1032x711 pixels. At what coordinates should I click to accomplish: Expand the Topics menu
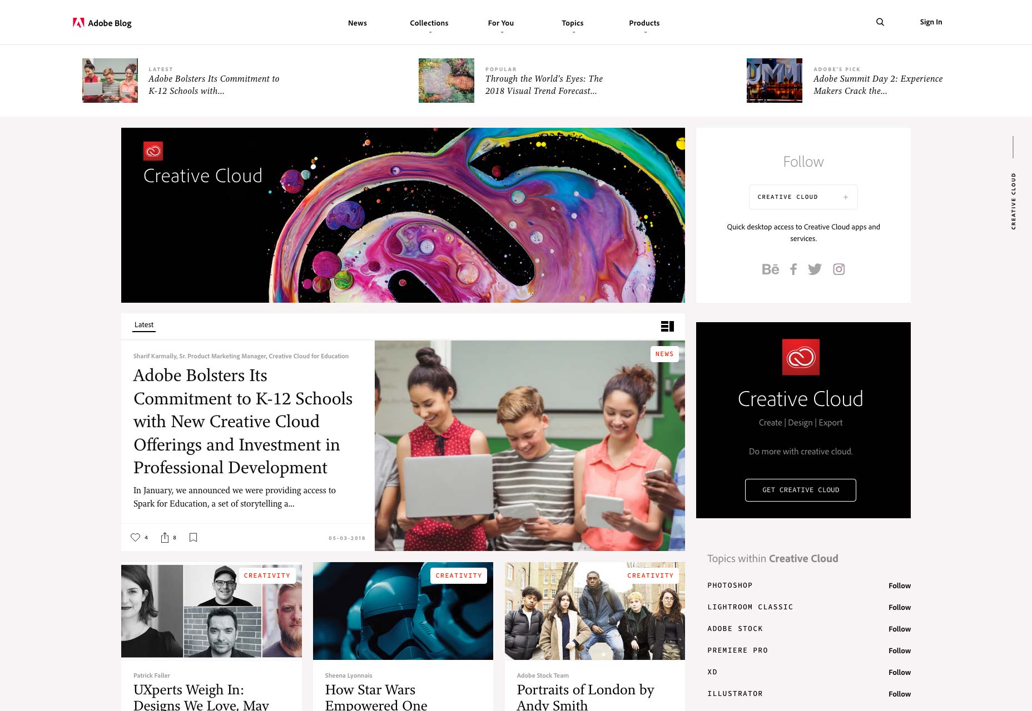click(573, 23)
